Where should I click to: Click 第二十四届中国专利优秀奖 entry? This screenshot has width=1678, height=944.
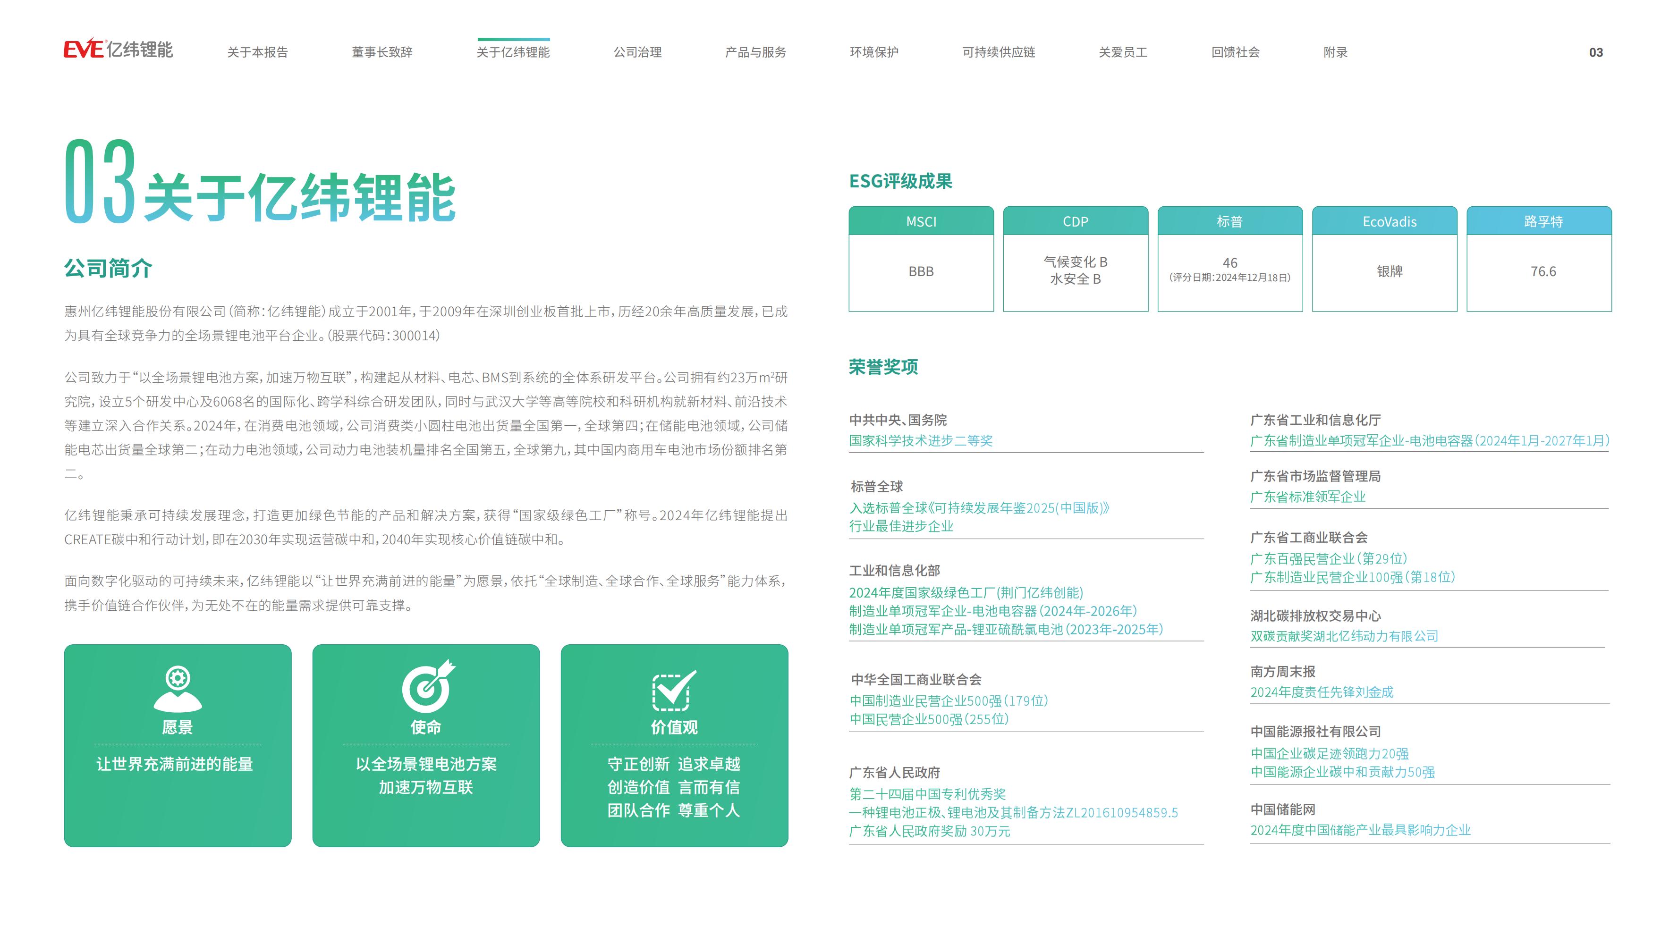click(x=928, y=794)
